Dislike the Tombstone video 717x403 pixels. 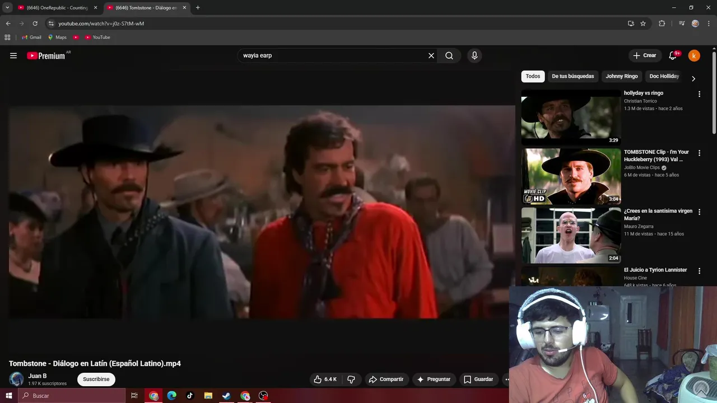click(351, 379)
